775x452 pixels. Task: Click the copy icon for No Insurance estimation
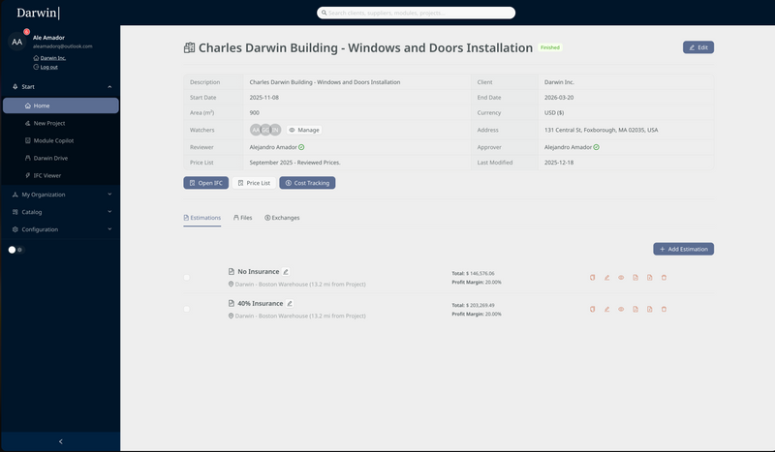tap(592, 278)
